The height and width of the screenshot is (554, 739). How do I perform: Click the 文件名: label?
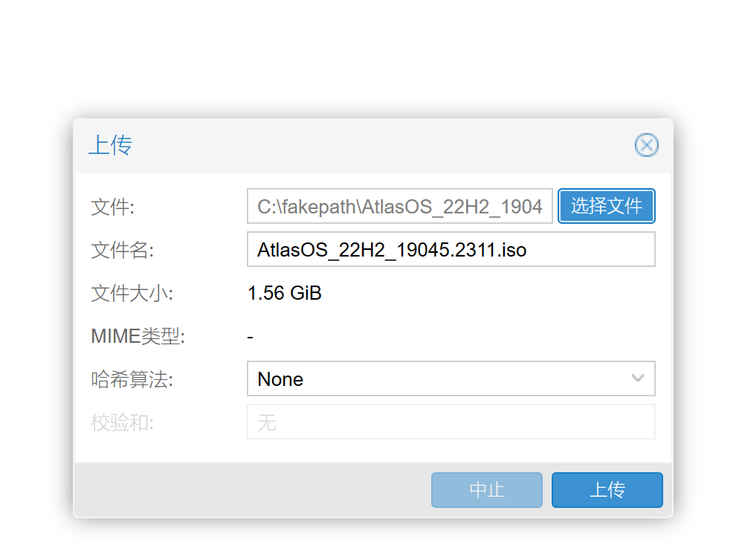(x=123, y=250)
